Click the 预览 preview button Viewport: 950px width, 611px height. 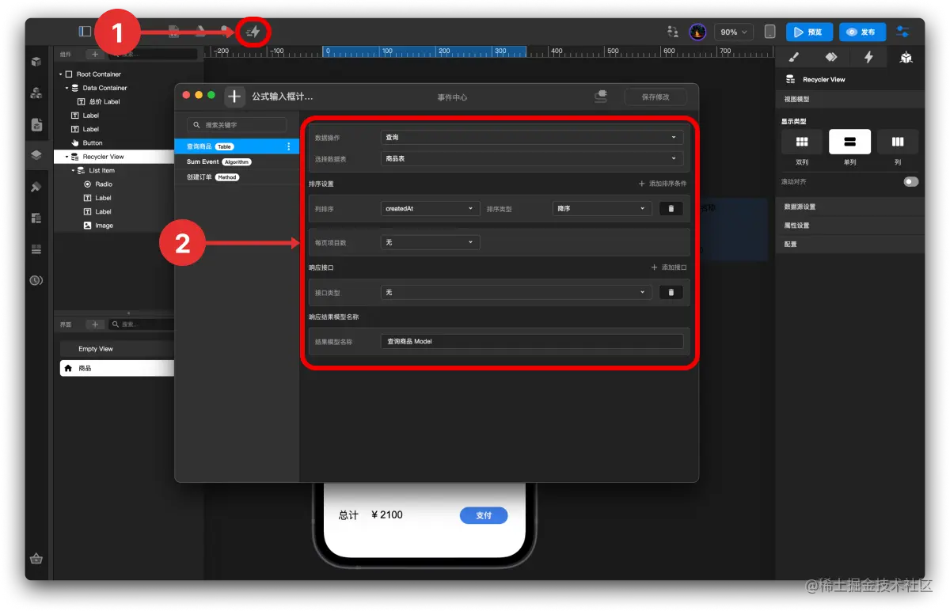coord(809,32)
